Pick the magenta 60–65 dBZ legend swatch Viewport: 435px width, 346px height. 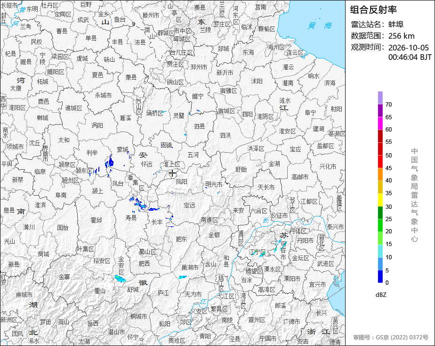(x=380, y=123)
